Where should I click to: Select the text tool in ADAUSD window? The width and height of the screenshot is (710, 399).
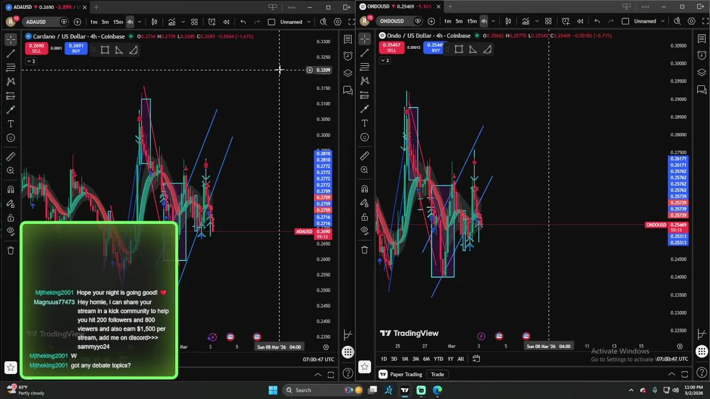[11, 124]
